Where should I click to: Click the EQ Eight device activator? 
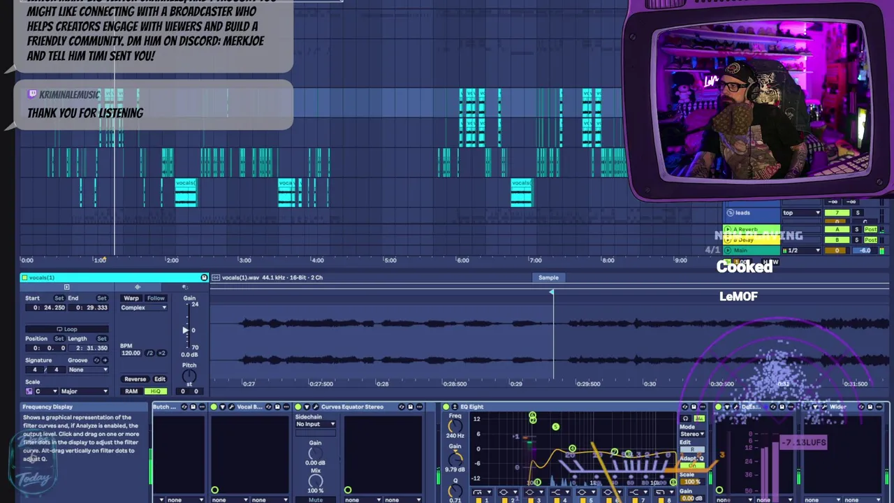pyautogui.click(x=446, y=407)
